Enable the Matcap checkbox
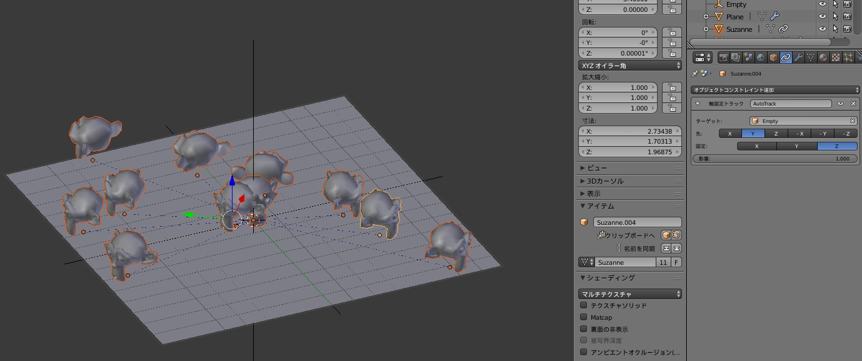The height and width of the screenshot is (361, 862). click(x=584, y=317)
